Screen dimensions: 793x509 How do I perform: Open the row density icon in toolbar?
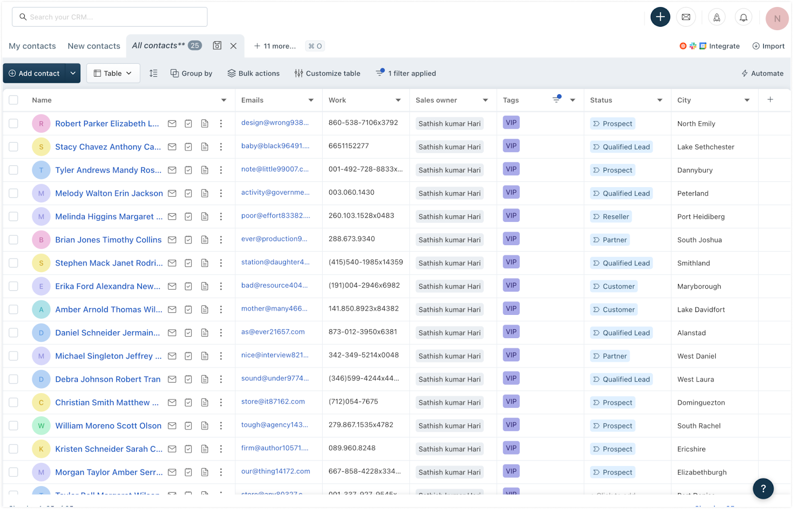click(154, 73)
